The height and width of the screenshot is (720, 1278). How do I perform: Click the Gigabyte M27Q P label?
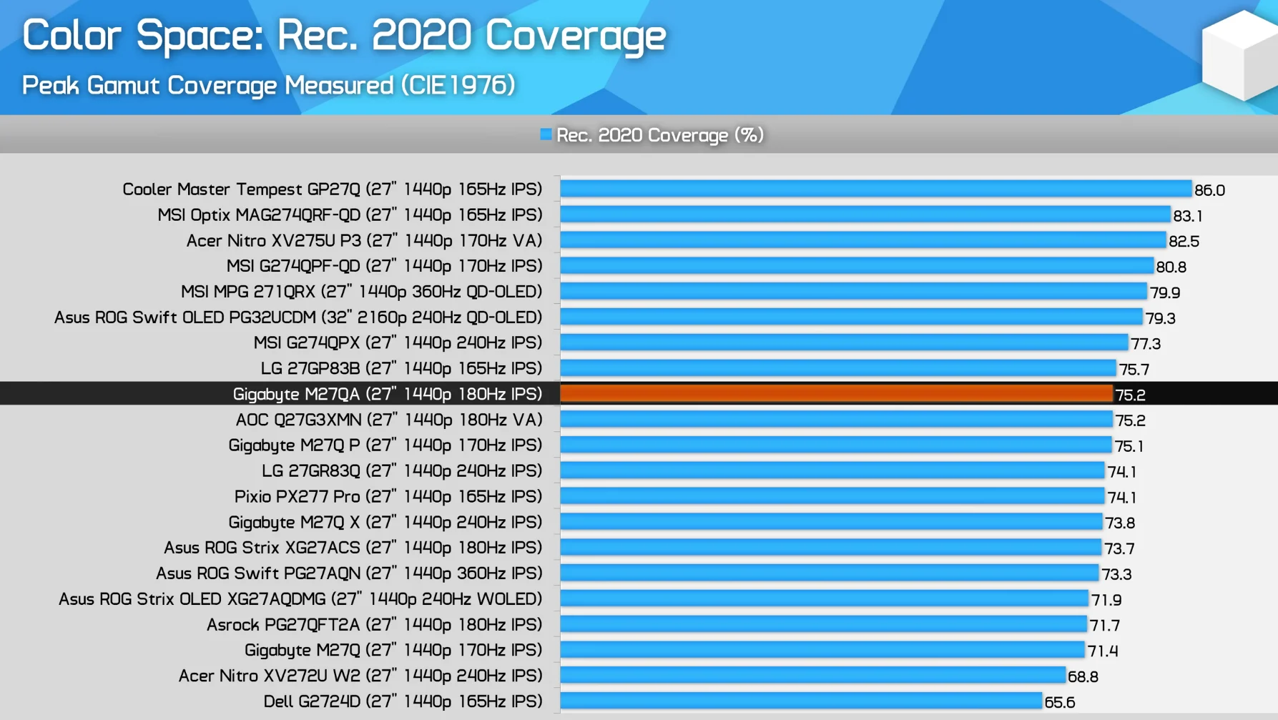pos(385,445)
